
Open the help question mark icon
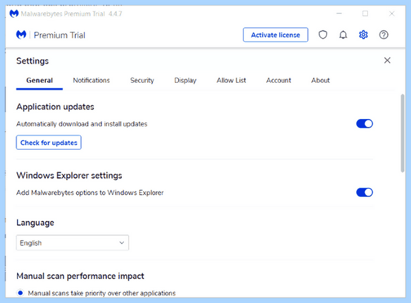(384, 35)
